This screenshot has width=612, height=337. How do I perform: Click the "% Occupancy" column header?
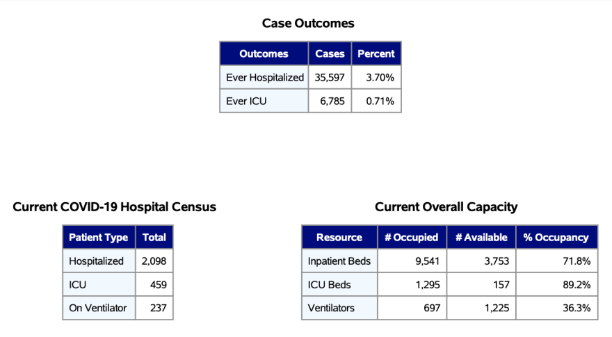556,237
